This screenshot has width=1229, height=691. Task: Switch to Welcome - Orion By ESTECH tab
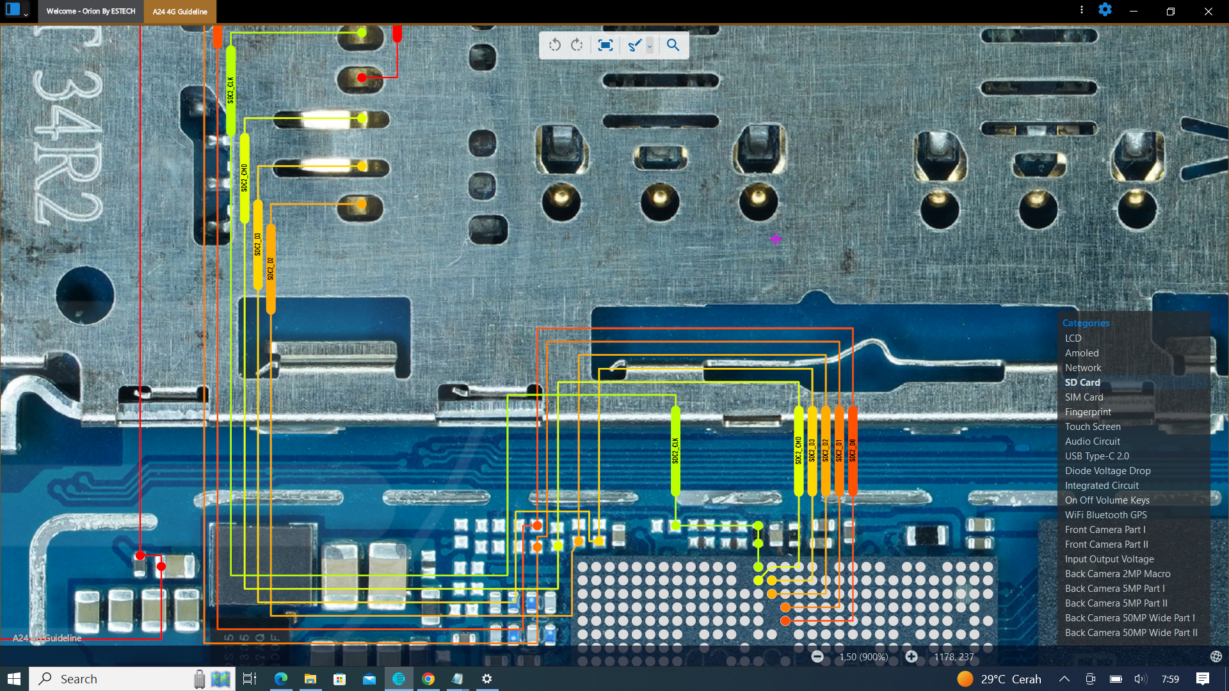click(x=90, y=11)
